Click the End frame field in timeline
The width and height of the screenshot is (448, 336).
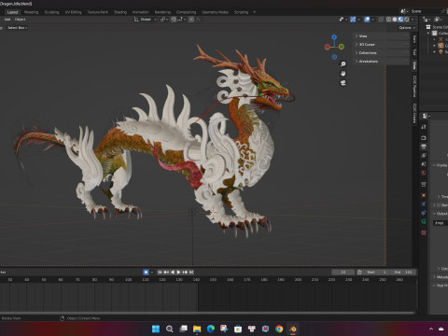[403, 273]
